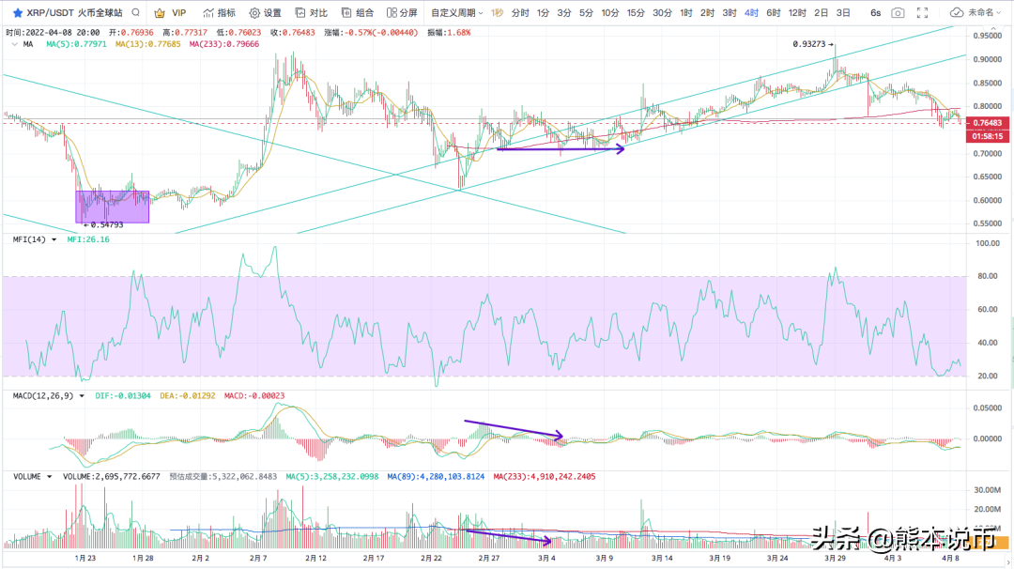Open symbol search magnifier icon
Image resolution: width=1014 pixels, height=569 pixels.
[137, 13]
